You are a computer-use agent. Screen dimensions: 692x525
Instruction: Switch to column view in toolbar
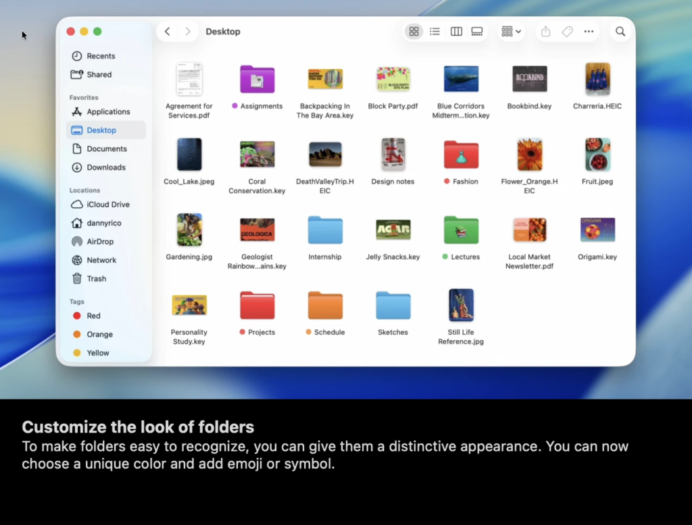tap(456, 32)
